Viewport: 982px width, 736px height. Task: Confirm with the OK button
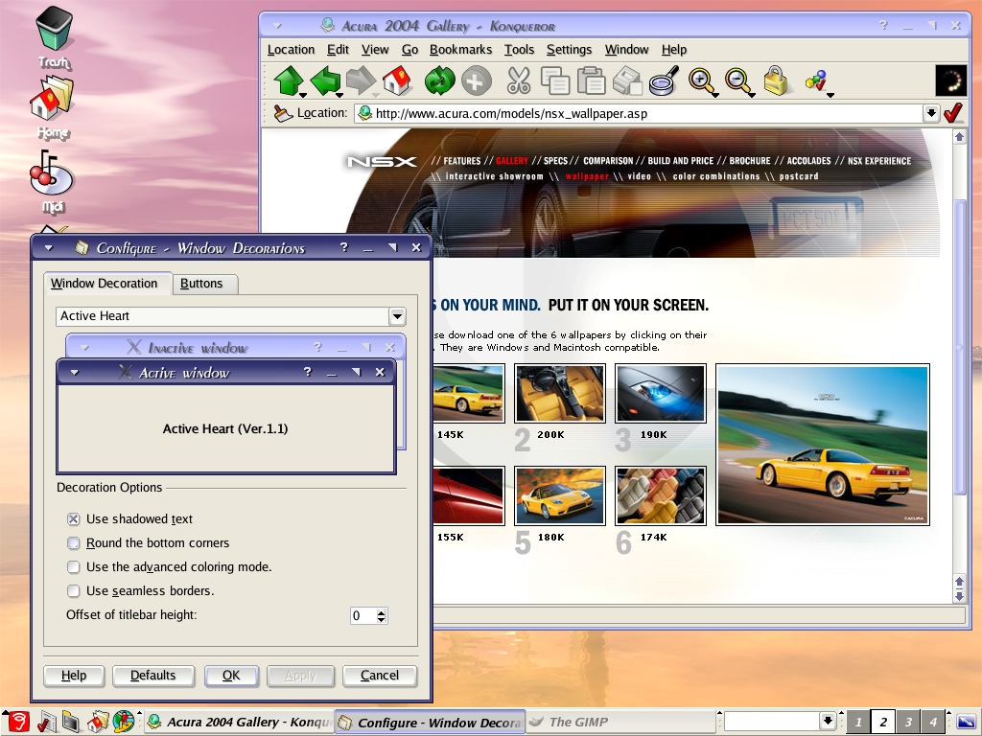click(x=231, y=676)
